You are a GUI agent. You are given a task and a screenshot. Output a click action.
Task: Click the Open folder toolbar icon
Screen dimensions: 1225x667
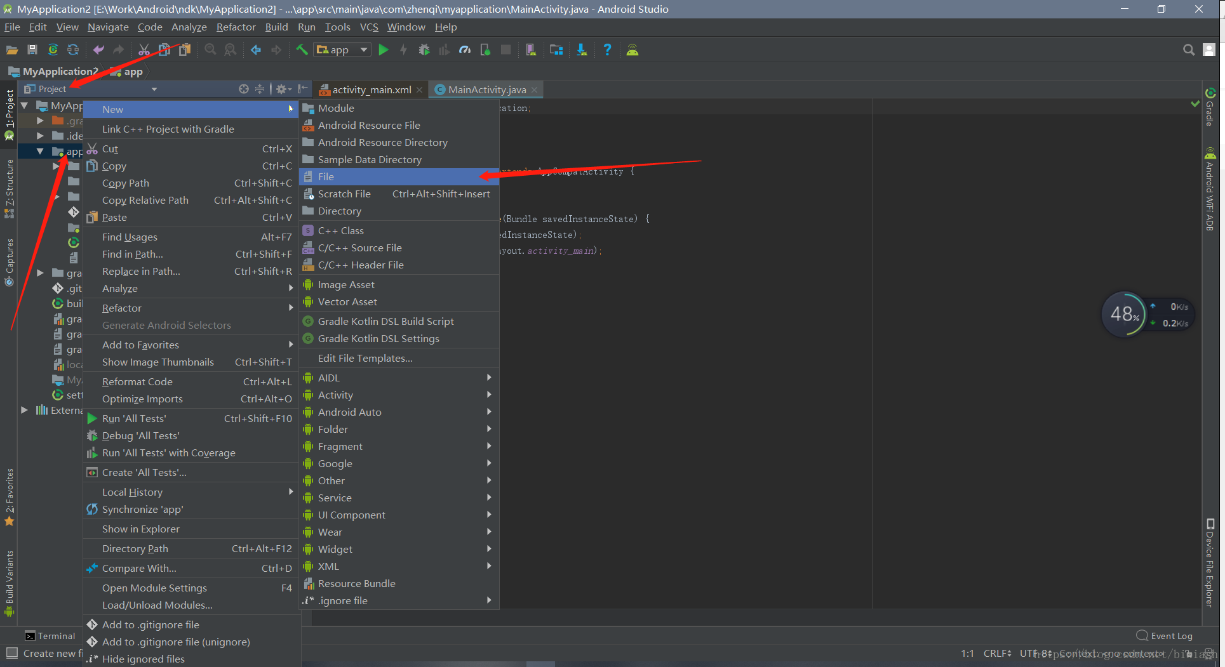(11, 50)
